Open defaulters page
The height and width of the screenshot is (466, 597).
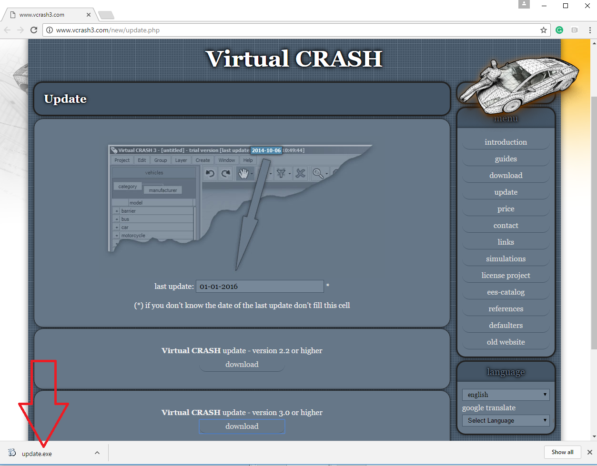tap(506, 325)
